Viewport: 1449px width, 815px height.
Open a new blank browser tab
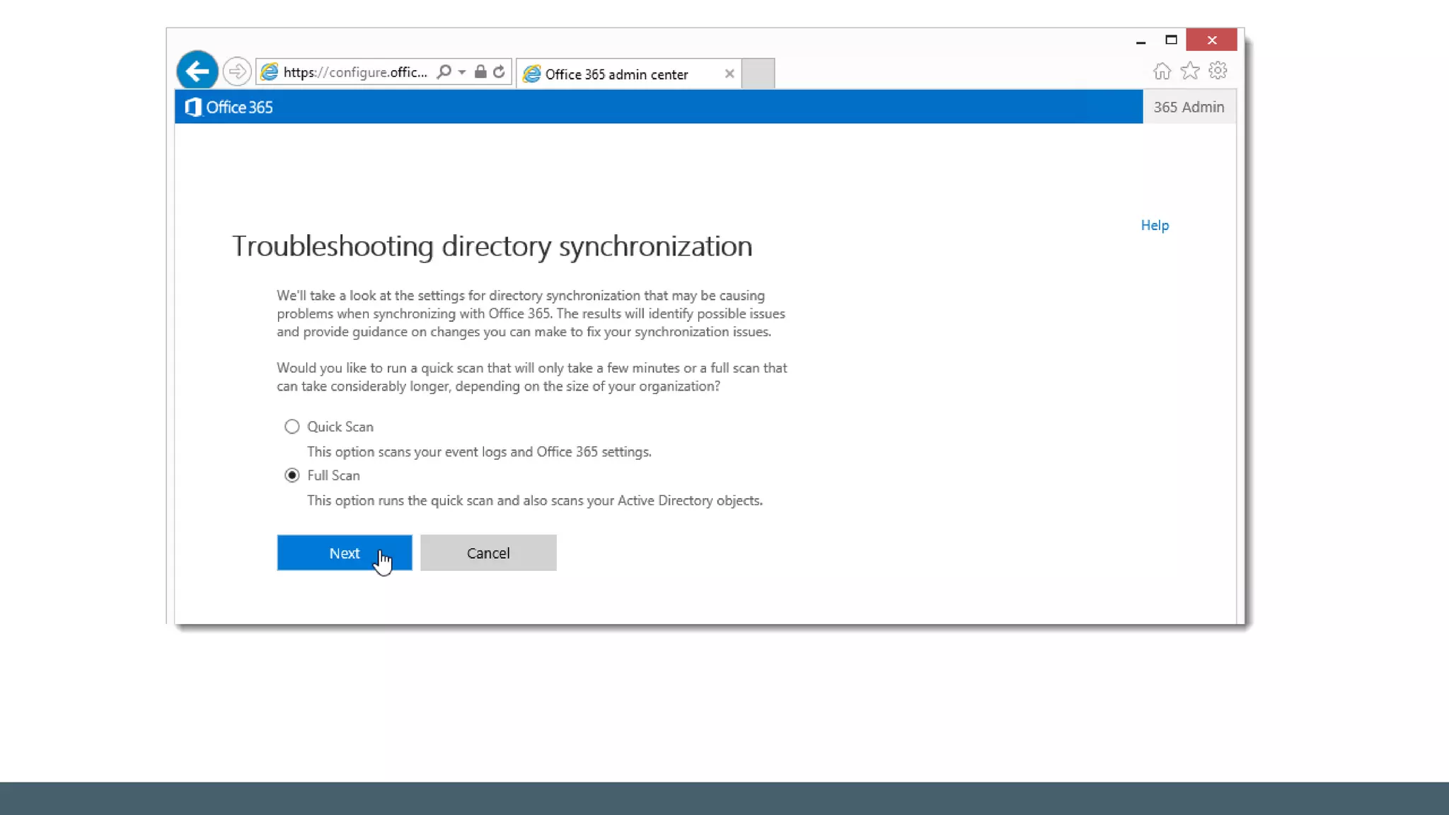point(758,74)
